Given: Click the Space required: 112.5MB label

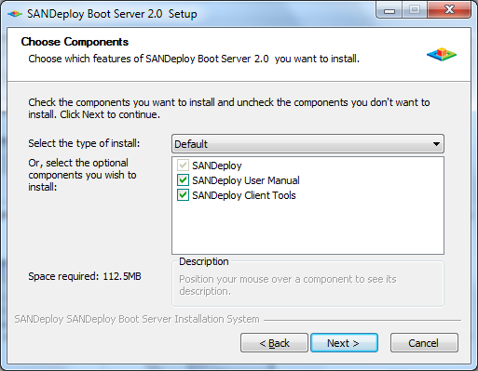Looking at the screenshot, I should click(85, 276).
